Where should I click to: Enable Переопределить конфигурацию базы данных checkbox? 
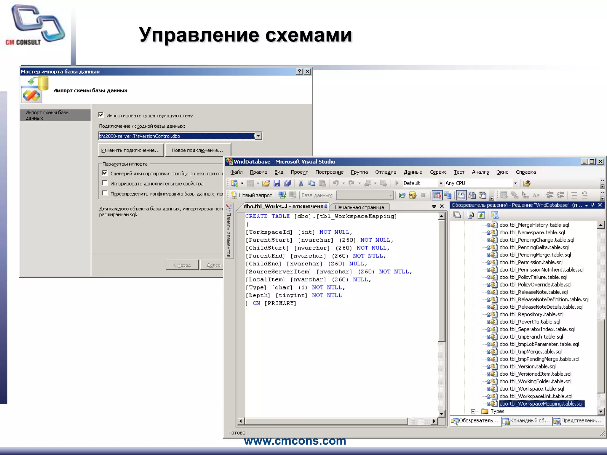[105, 193]
